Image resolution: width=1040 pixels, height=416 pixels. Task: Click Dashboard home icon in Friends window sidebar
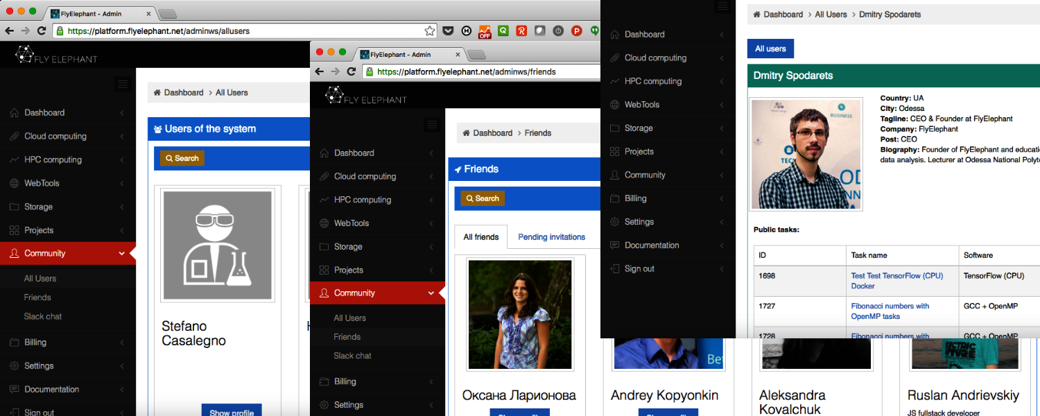[324, 153]
